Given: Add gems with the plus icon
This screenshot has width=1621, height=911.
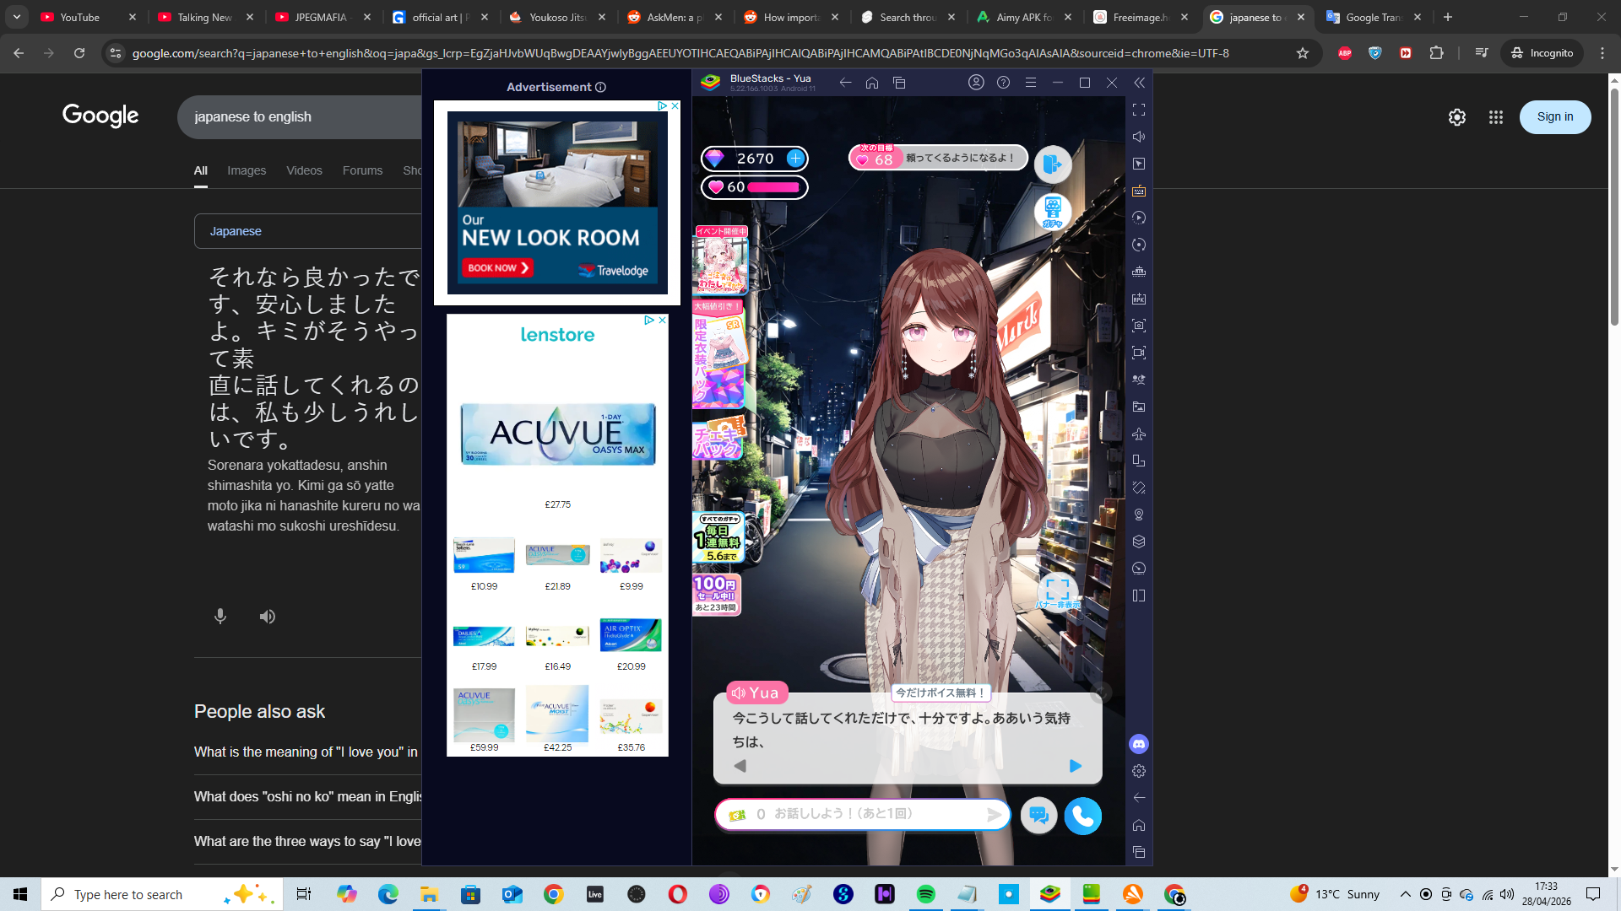Looking at the screenshot, I should [x=795, y=158].
